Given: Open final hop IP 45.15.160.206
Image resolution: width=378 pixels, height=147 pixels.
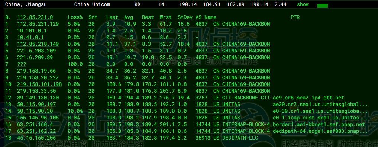Looking at the screenshot, I should click(36, 138).
